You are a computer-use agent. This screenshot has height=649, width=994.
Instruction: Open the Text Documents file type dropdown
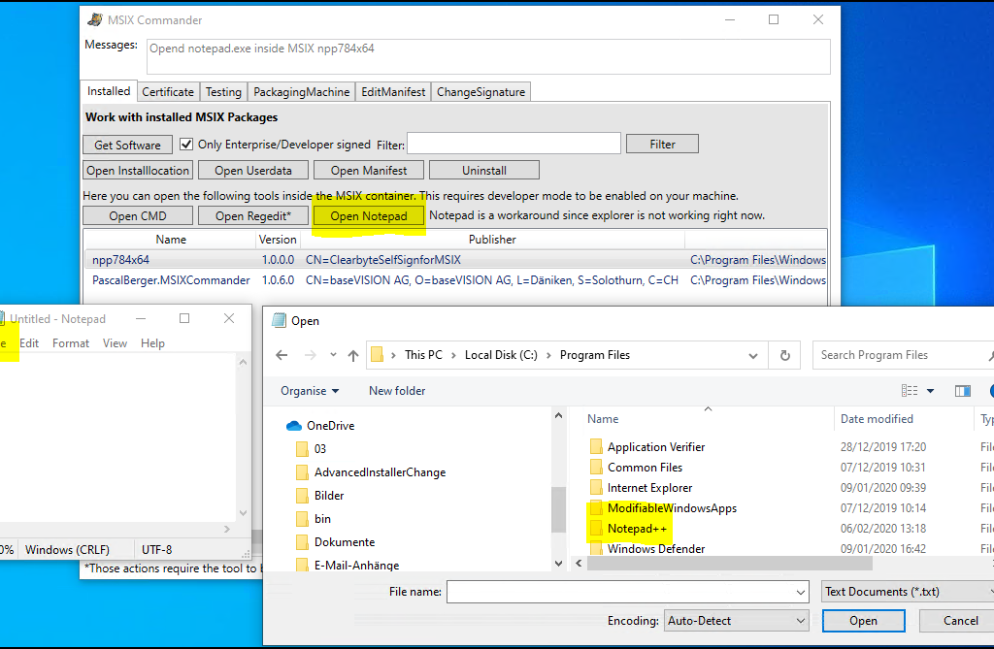908,592
